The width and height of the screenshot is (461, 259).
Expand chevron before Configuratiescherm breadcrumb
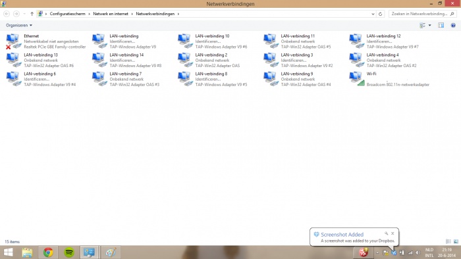(x=46, y=14)
